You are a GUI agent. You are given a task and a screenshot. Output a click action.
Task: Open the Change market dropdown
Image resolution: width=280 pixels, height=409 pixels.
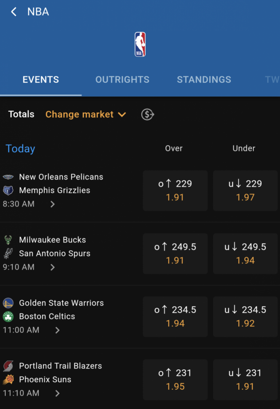pyautogui.click(x=86, y=115)
